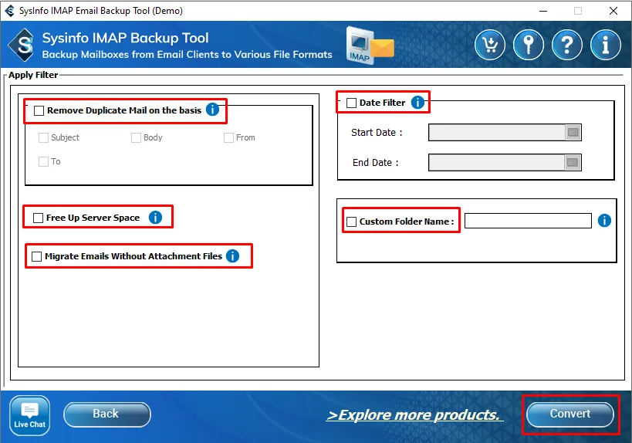Tick the To checkbox
The height and width of the screenshot is (443, 632).
[x=43, y=161]
